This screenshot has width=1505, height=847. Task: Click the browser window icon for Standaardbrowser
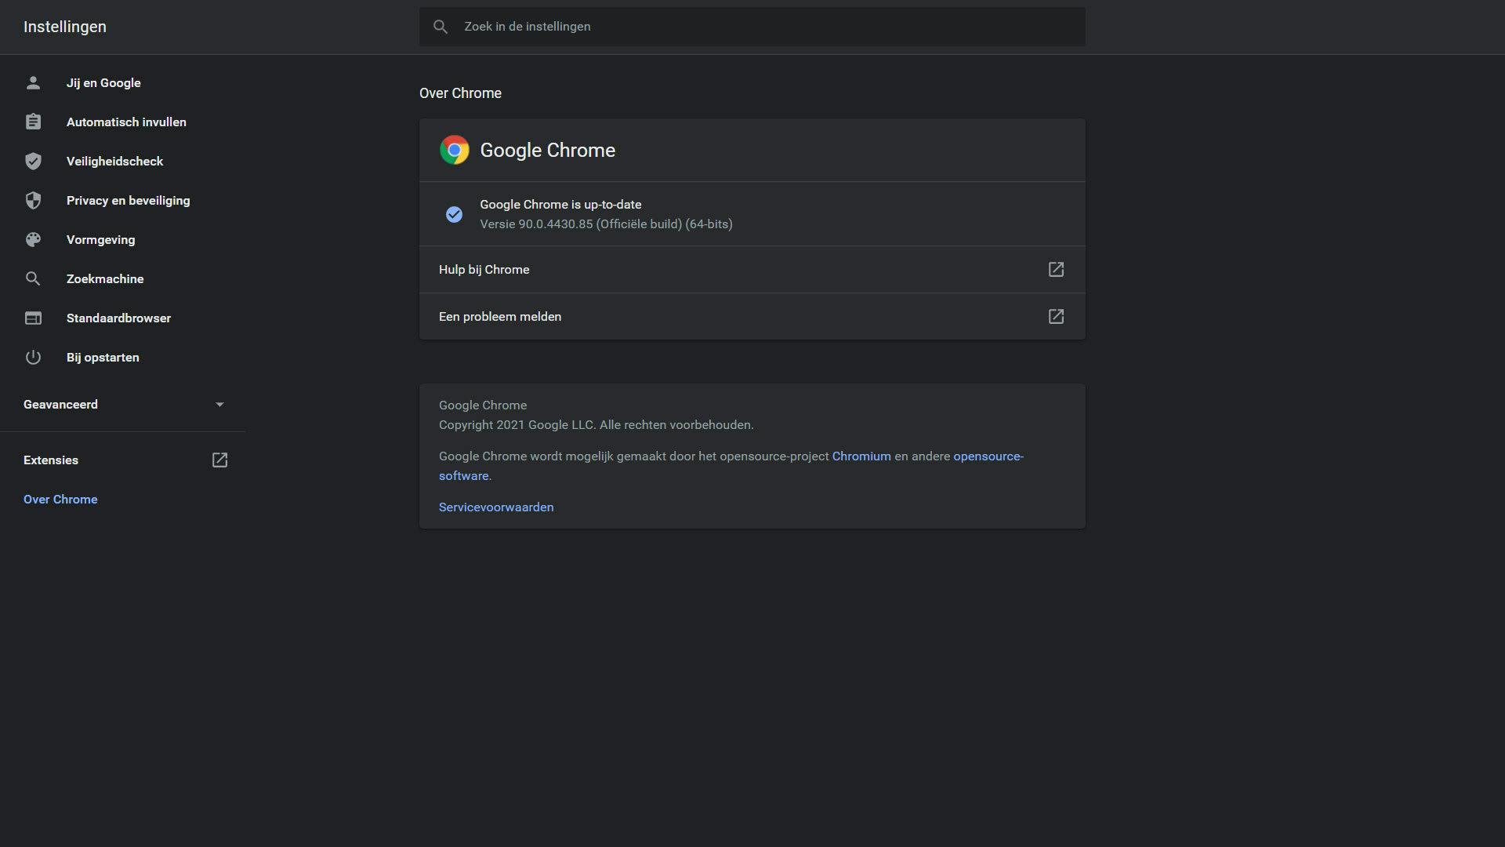33,318
